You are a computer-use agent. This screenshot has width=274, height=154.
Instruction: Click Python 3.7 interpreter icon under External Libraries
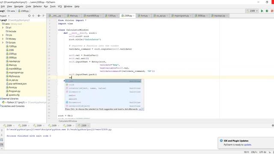tap(3, 102)
